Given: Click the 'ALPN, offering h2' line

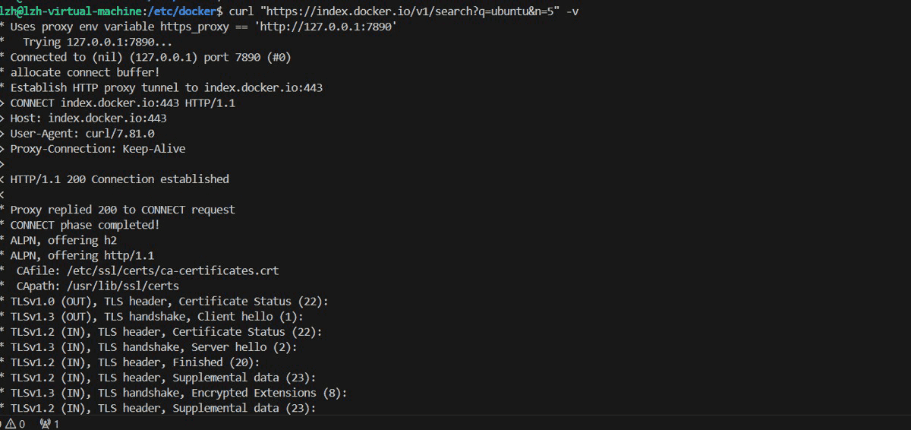Looking at the screenshot, I should click(x=64, y=240).
